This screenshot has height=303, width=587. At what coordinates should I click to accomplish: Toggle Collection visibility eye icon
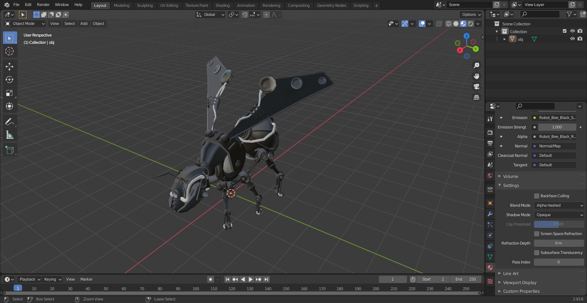(572, 31)
